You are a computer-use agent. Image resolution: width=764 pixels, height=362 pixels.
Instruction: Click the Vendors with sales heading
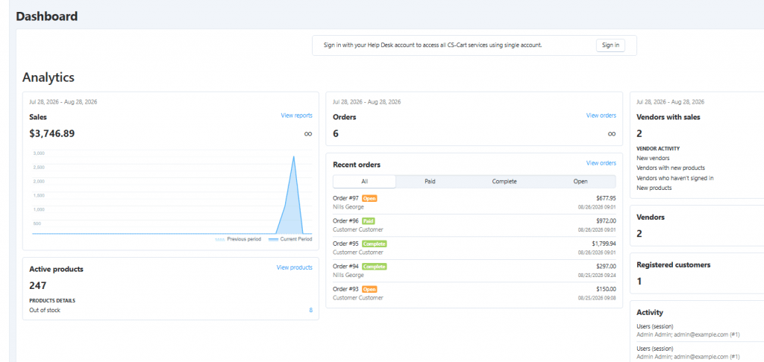pos(668,117)
